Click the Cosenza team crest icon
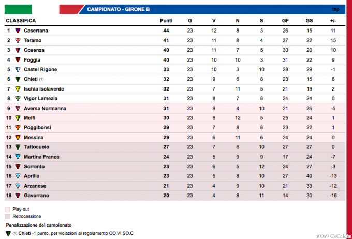 tap(18, 50)
